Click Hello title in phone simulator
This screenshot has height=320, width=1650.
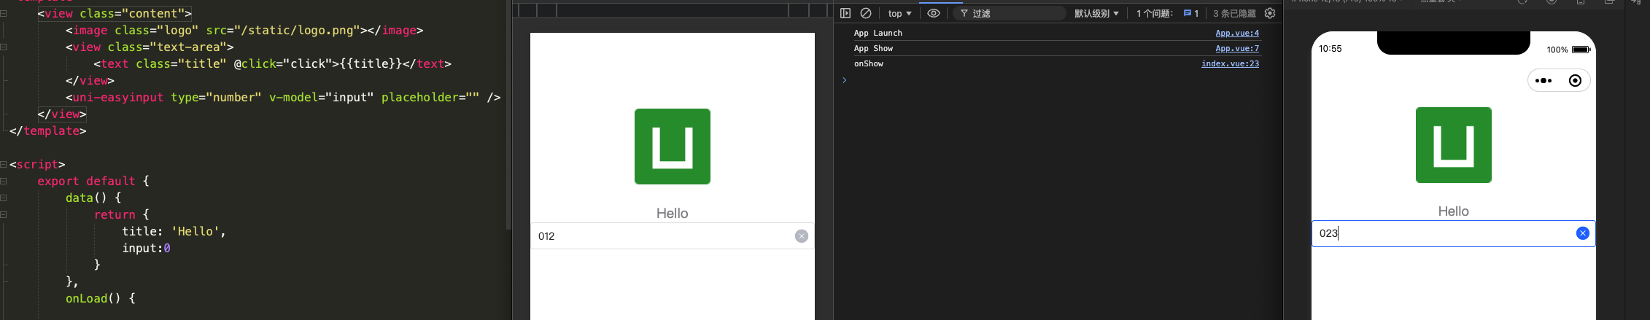[1453, 211]
